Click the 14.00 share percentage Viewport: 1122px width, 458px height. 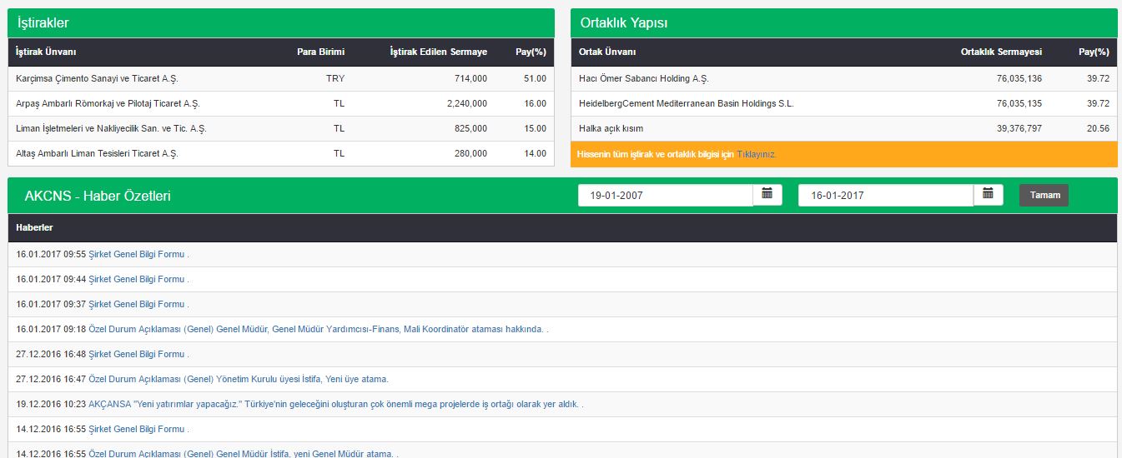[x=535, y=153]
